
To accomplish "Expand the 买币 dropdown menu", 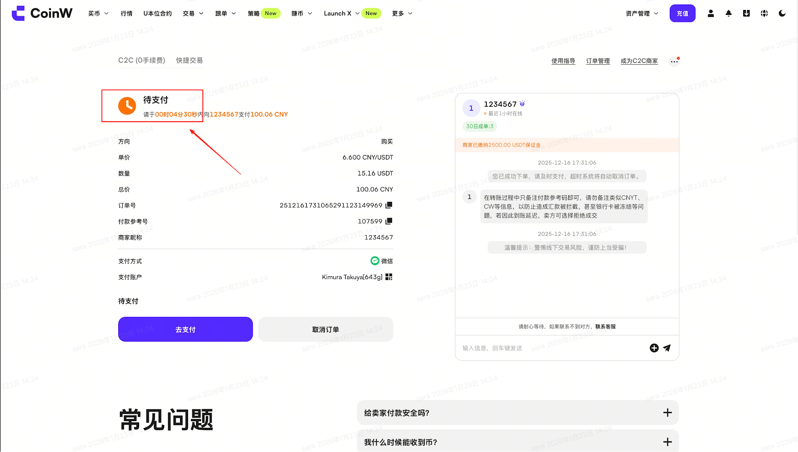I will (98, 13).
